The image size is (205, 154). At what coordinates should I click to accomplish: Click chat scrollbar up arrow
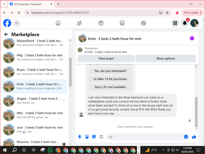click(x=196, y=66)
